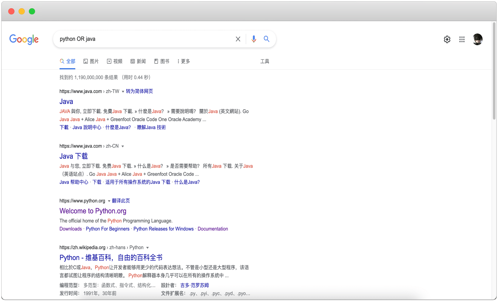Screen dimensions: 498x301
Task: Open the Java 下载 result title
Action: click(74, 156)
